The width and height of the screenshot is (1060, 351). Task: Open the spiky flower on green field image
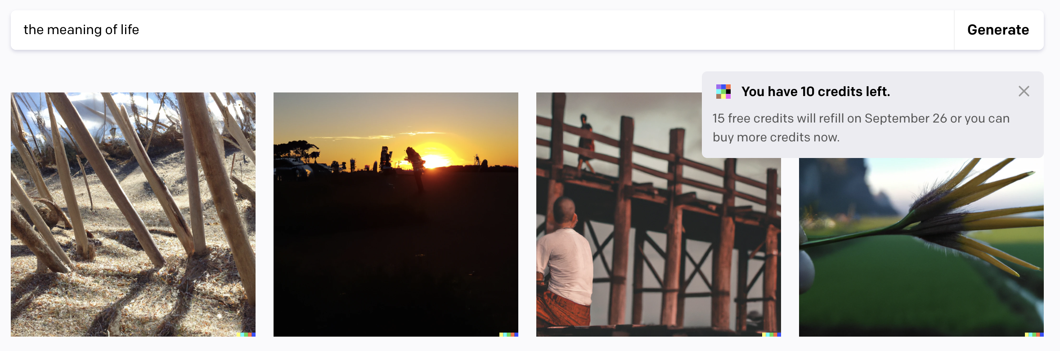tap(921, 247)
